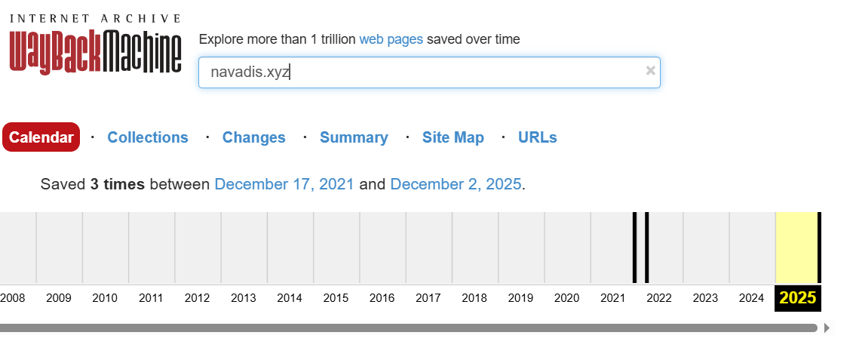Go to the Site Map tab

tap(453, 137)
